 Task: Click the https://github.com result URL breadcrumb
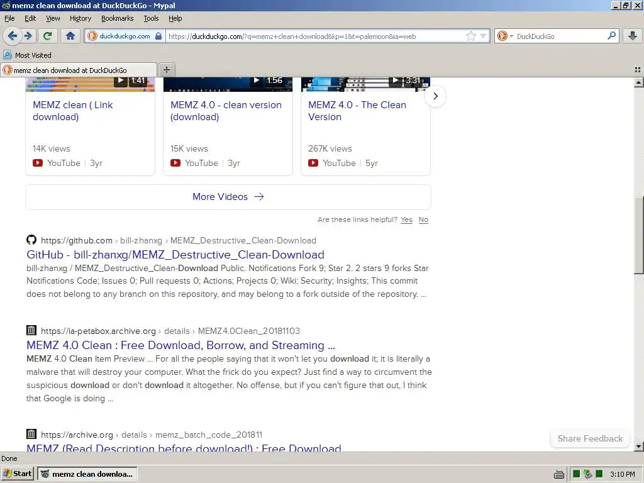tap(178, 240)
